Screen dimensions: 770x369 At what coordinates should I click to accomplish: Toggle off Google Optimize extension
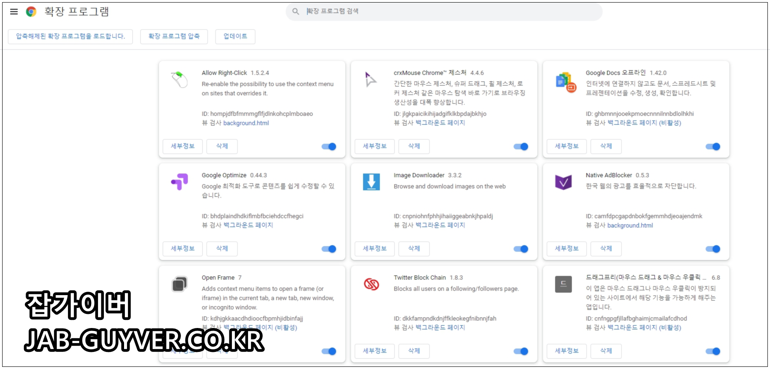[x=329, y=249]
